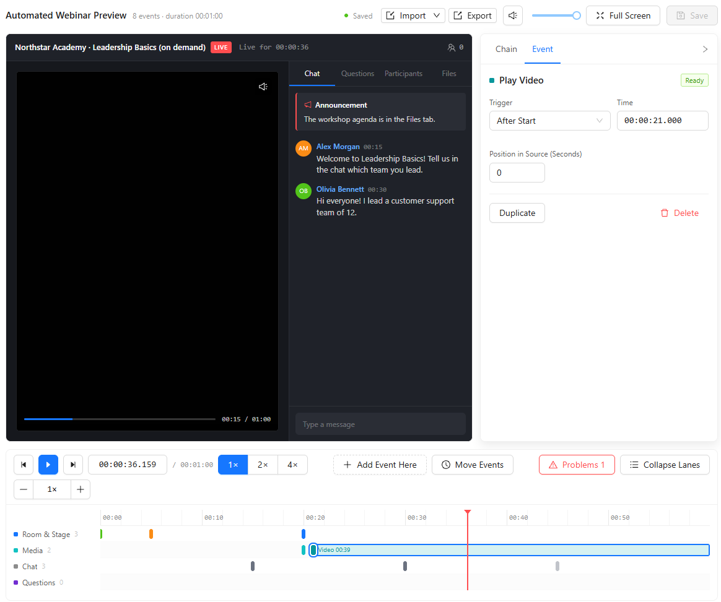Edit the Time field 00:00:21.000
The width and height of the screenshot is (721, 602).
[662, 121]
